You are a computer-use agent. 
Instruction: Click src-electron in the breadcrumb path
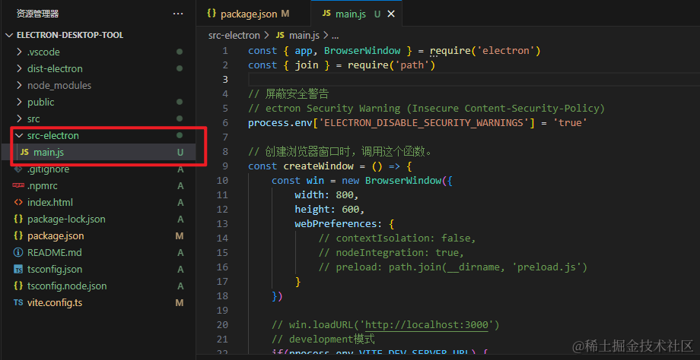(234, 35)
